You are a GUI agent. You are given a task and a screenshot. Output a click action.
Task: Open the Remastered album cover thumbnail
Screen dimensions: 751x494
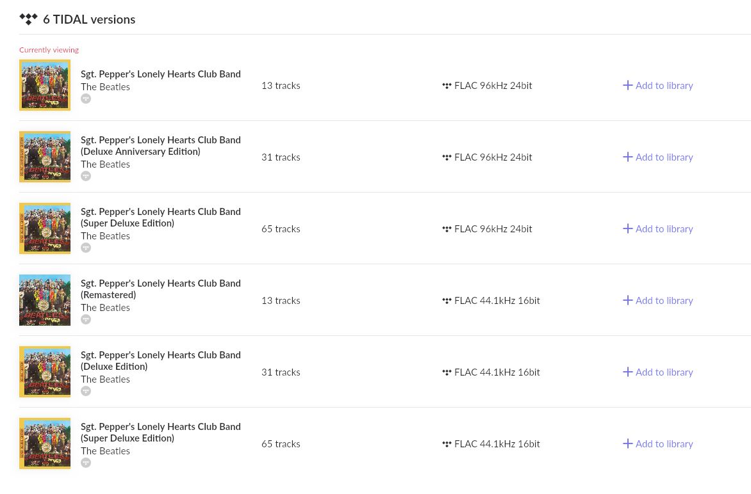pos(45,300)
